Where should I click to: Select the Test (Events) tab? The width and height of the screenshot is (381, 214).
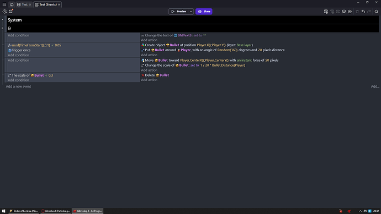point(48,4)
